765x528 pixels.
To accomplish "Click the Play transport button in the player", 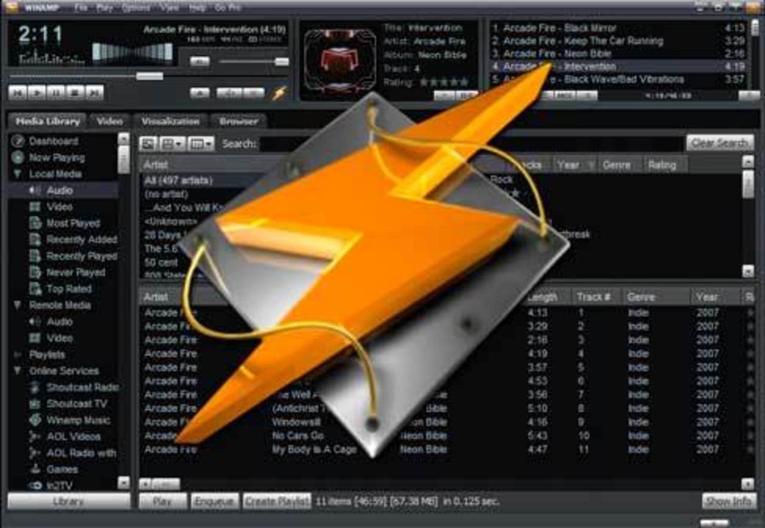I will click(37, 93).
